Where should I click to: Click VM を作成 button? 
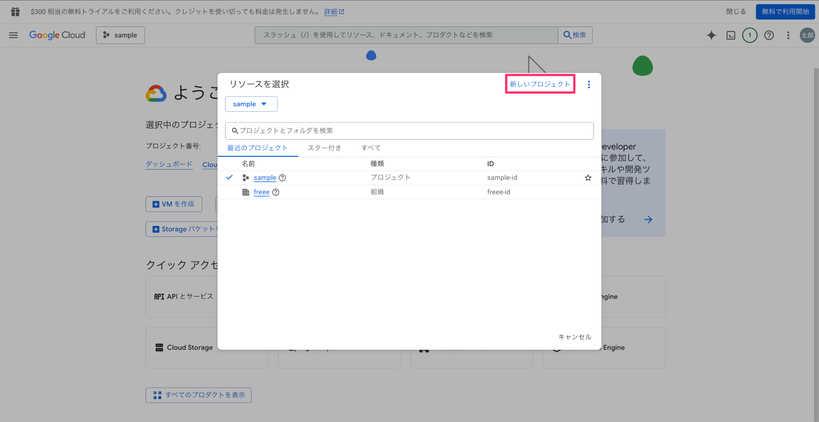click(174, 204)
